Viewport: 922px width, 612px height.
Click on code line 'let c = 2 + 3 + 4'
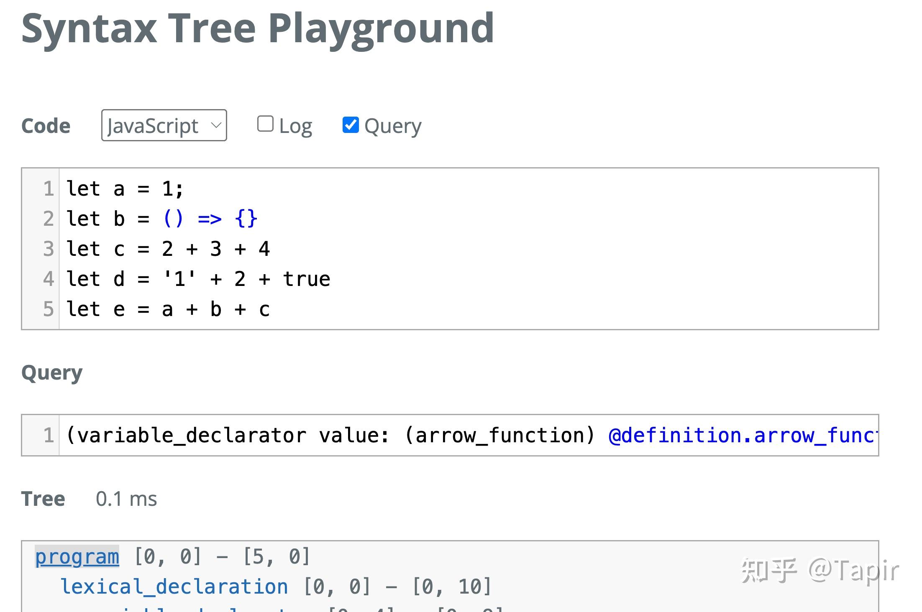pyautogui.click(x=168, y=249)
